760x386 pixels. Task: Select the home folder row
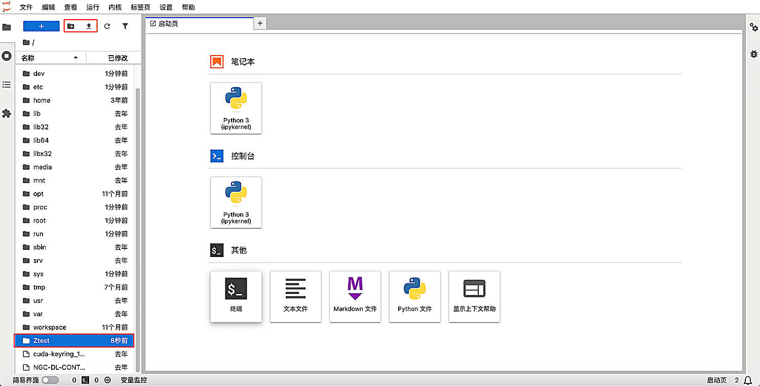tap(74, 100)
